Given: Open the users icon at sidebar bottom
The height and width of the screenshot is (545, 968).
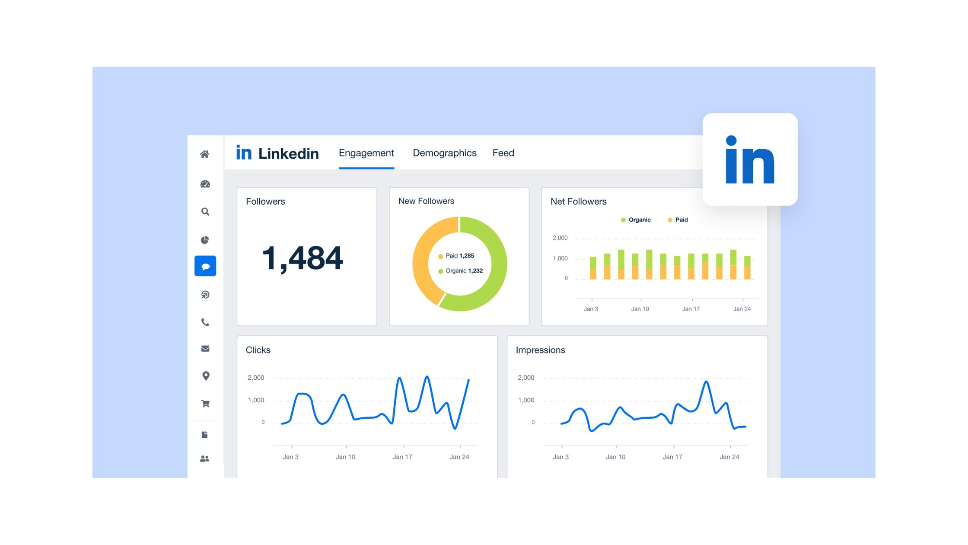Looking at the screenshot, I should [x=205, y=458].
